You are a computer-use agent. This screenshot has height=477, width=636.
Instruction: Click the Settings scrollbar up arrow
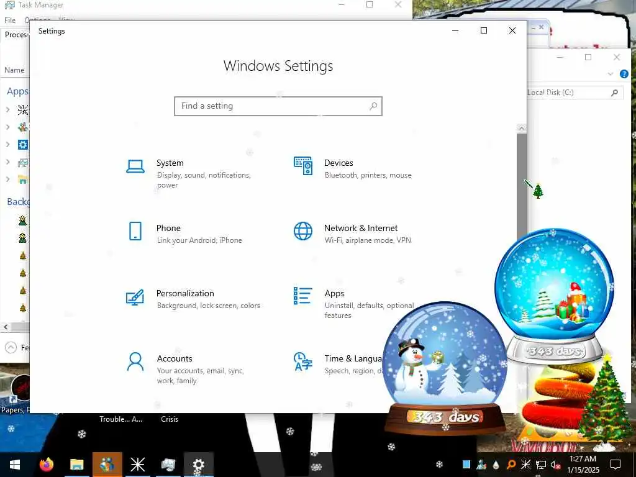522,128
